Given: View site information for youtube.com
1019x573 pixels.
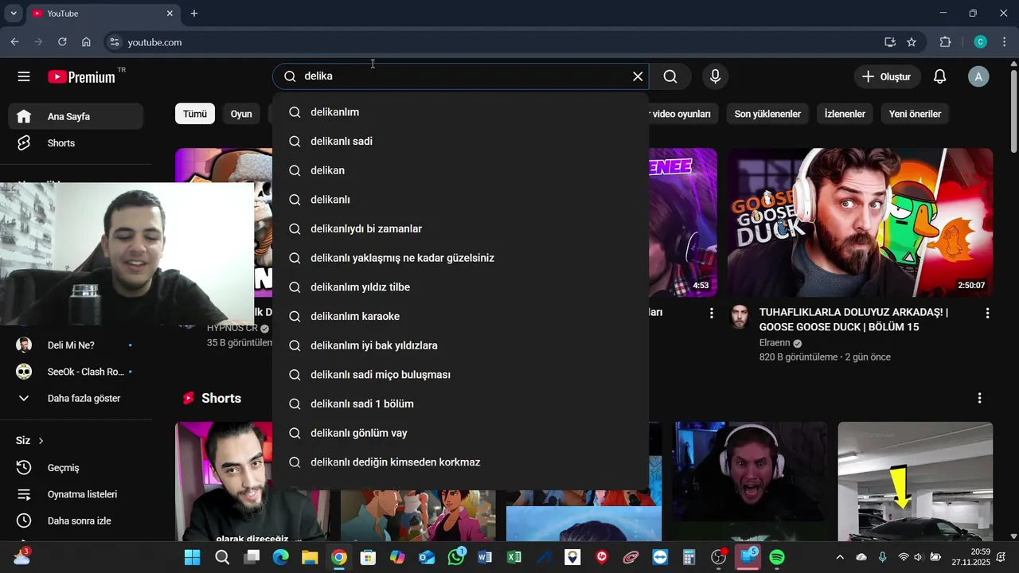Looking at the screenshot, I should [114, 42].
